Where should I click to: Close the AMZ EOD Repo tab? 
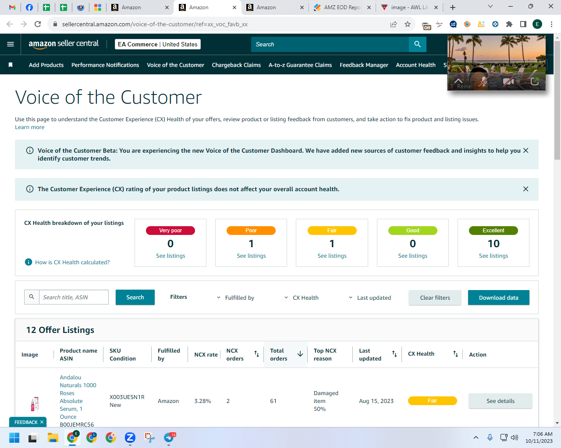pyautogui.click(x=369, y=7)
